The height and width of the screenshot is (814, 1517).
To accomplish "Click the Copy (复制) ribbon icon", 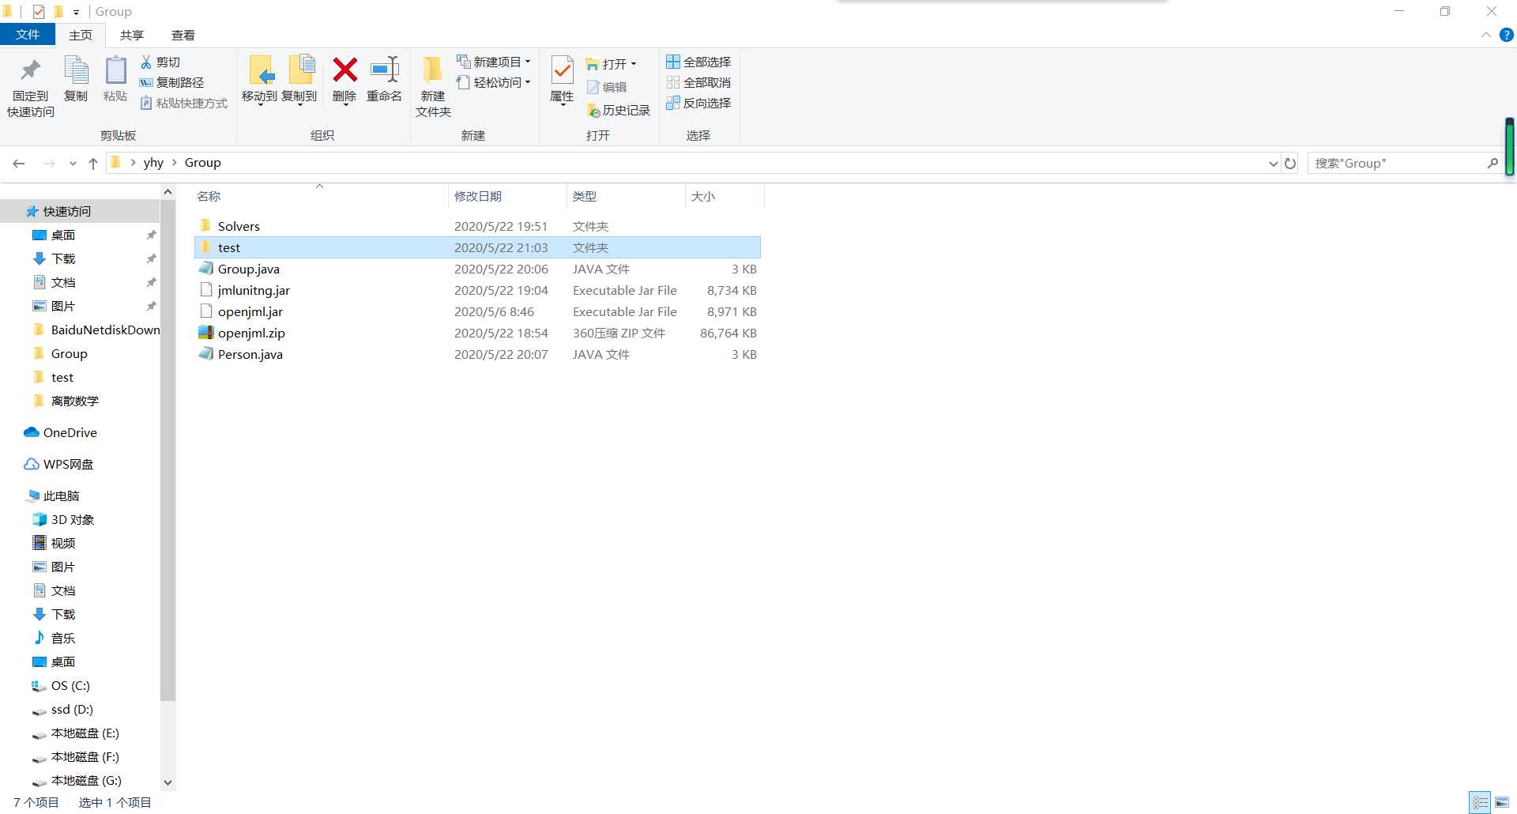I will pyautogui.click(x=76, y=79).
